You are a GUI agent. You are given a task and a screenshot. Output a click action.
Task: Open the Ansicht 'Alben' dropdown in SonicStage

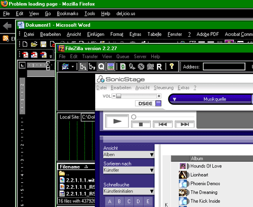(x=129, y=154)
